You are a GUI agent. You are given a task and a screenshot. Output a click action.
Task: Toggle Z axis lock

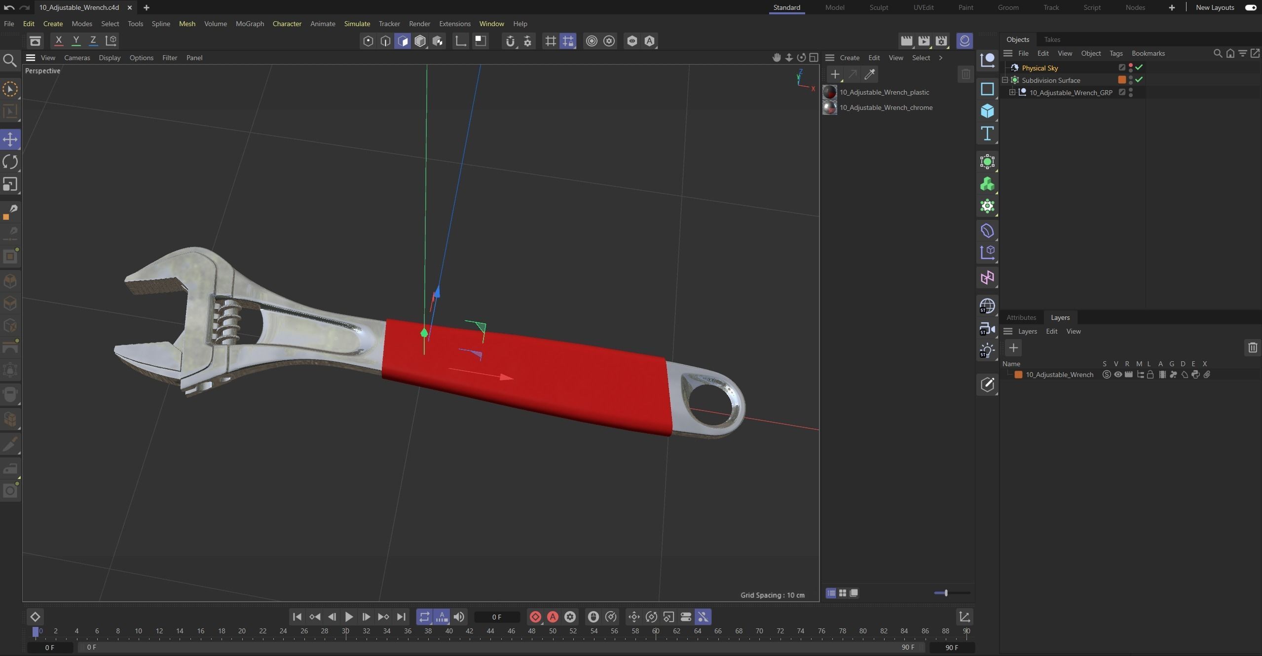point(93,41)
